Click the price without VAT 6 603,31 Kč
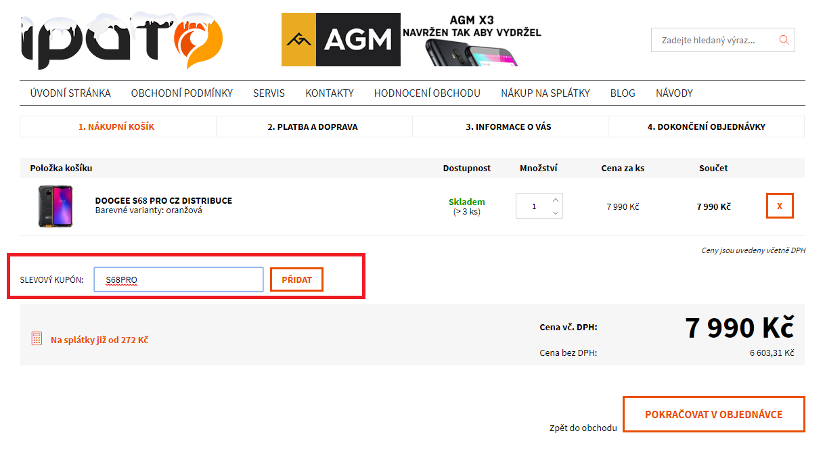The image size is (825, 450). click(x=772, y=353)
